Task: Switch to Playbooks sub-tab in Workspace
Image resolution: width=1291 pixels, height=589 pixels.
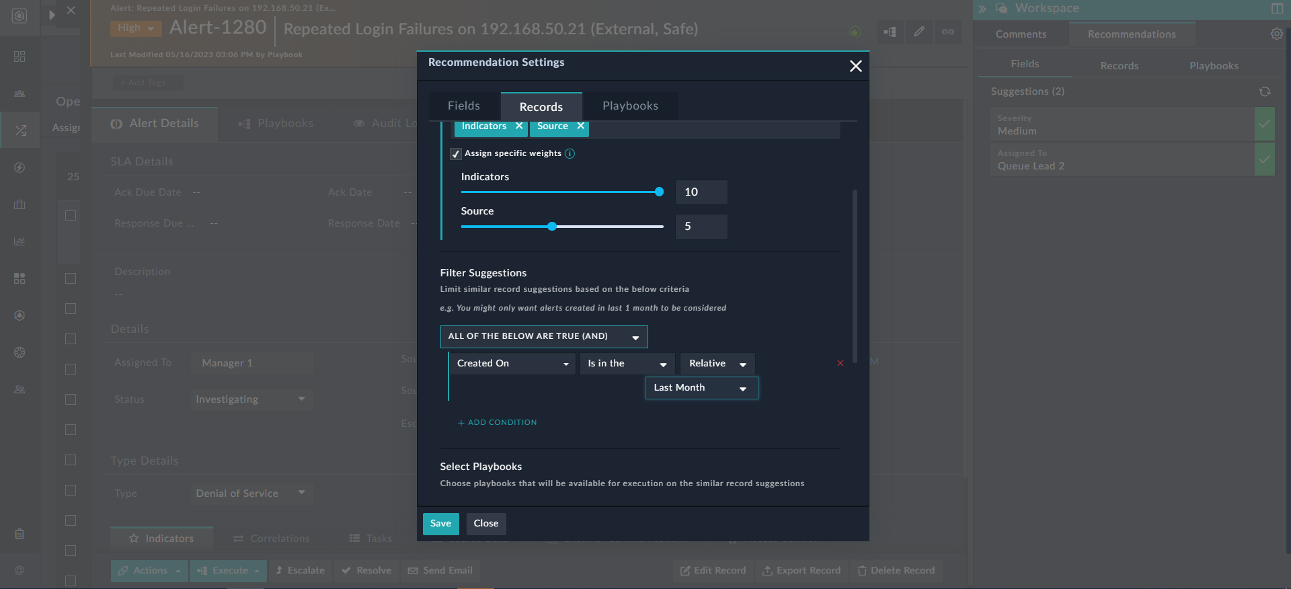Action: pyautogui.click(x=1214, y=66)
